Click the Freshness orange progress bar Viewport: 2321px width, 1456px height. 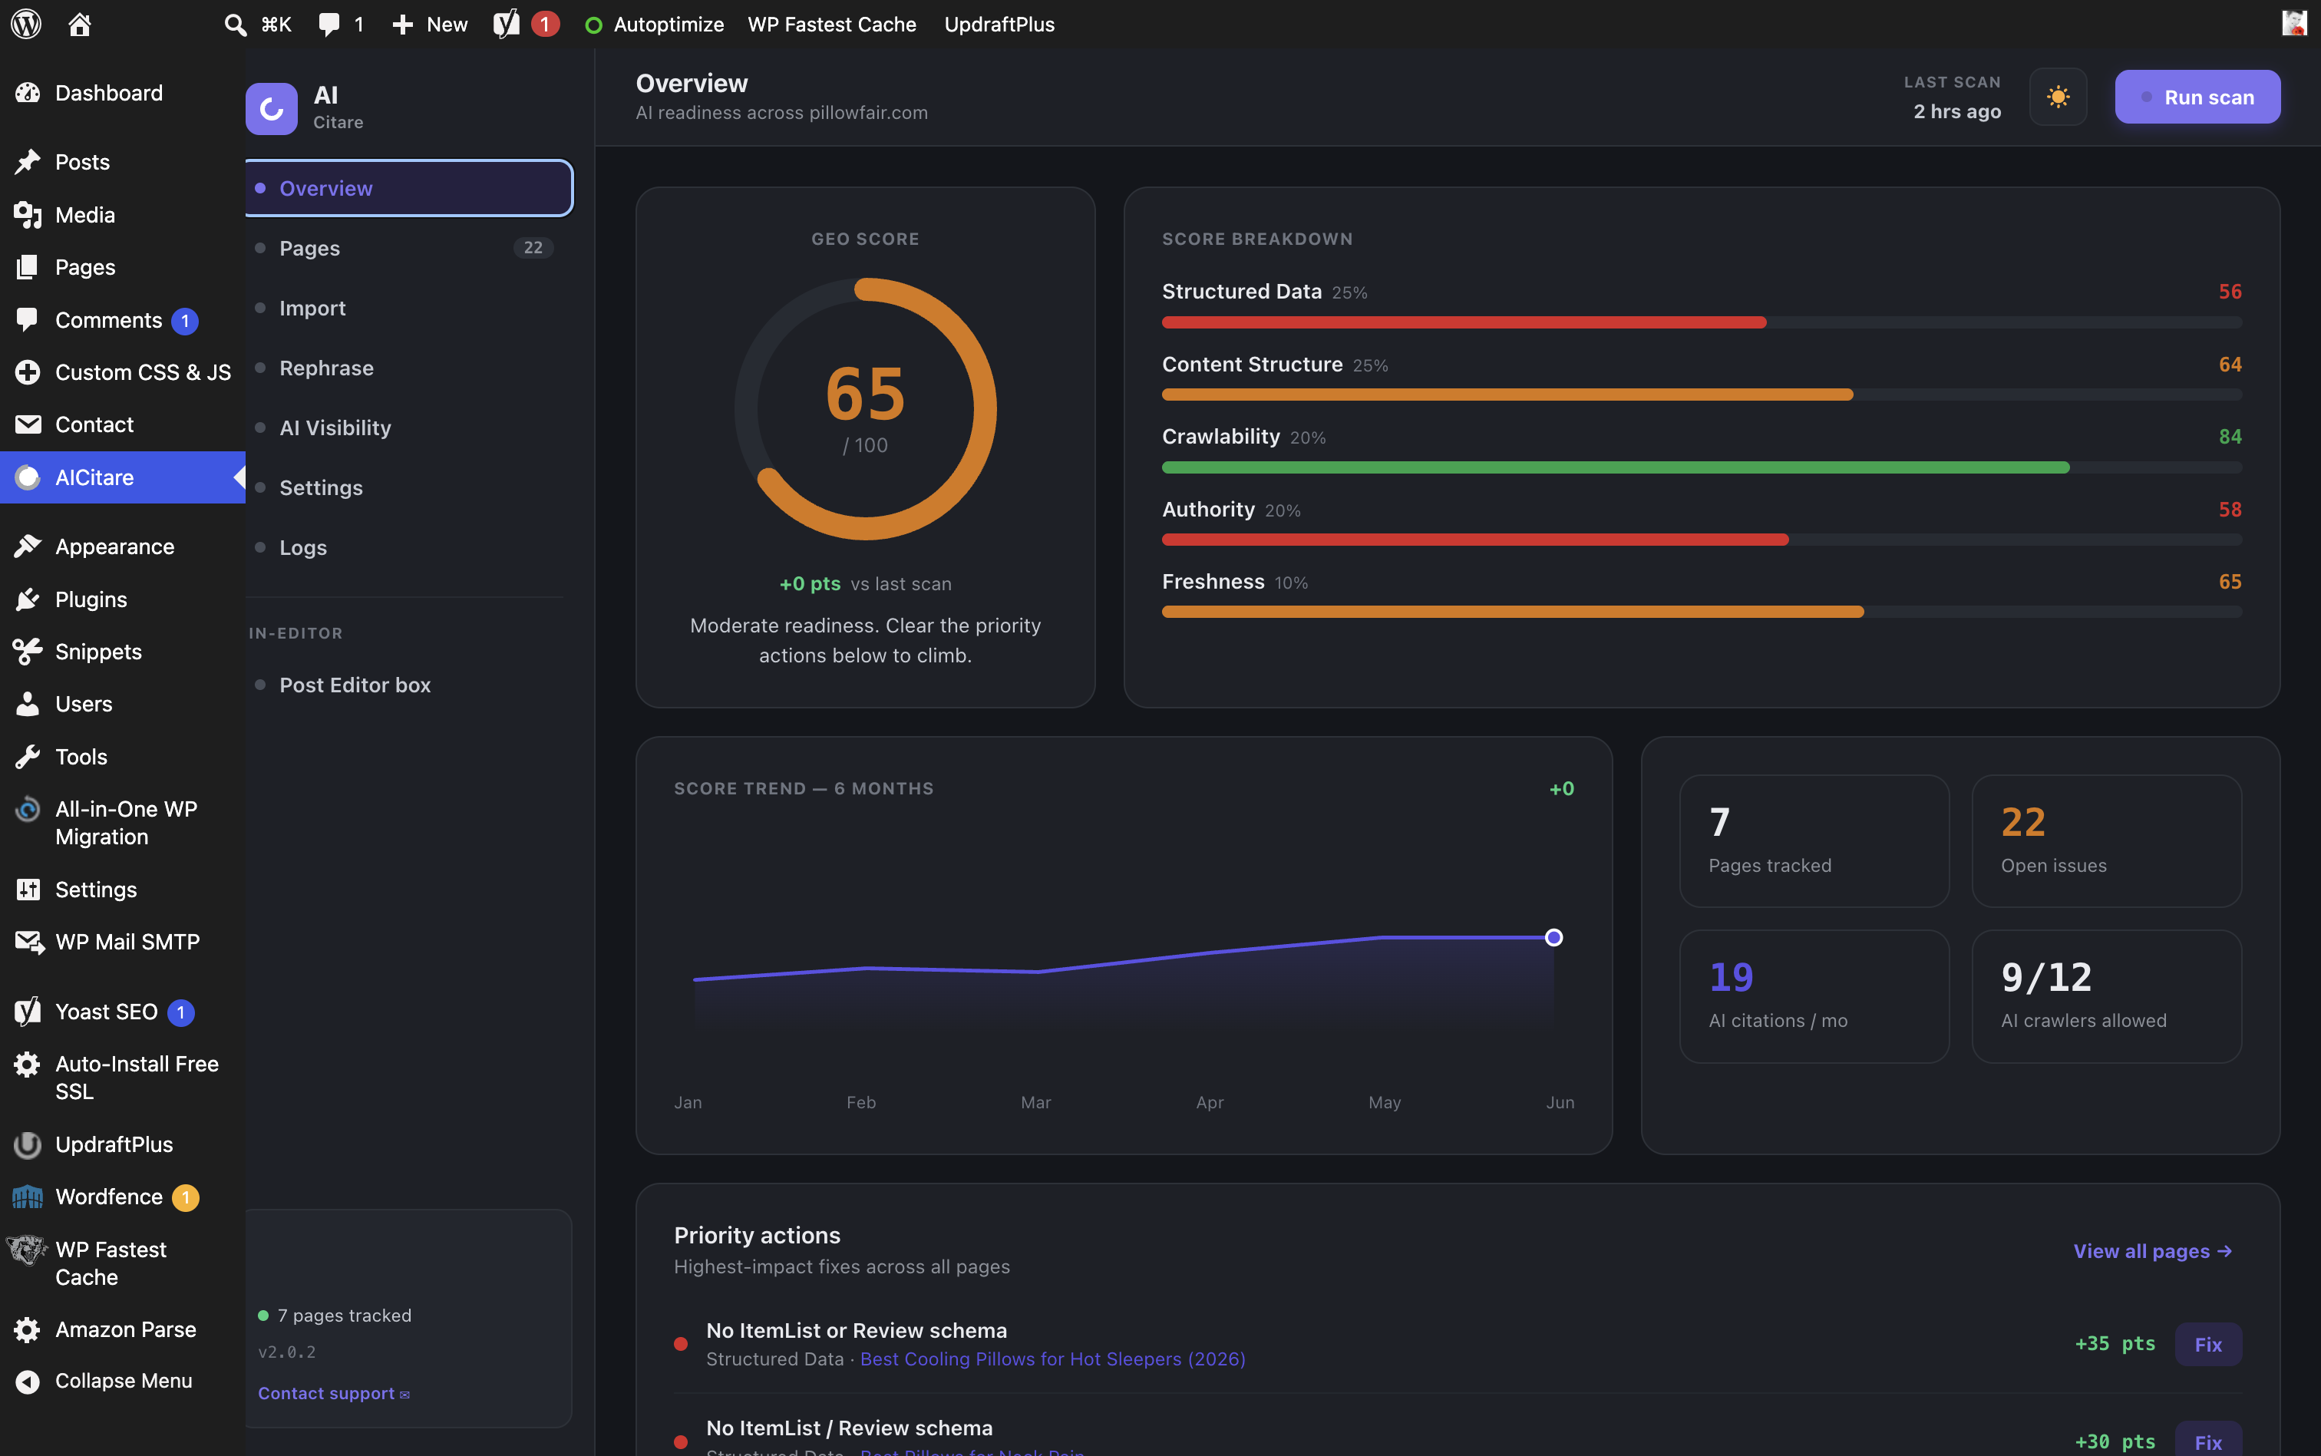[1701, 612]
